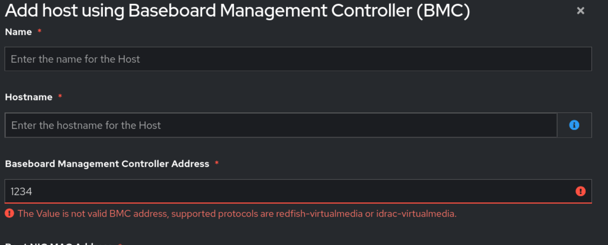Close the Add host dialog
The height and width of the screenshot is (245, 608).
pyautogui.click(x=580, y=11)
